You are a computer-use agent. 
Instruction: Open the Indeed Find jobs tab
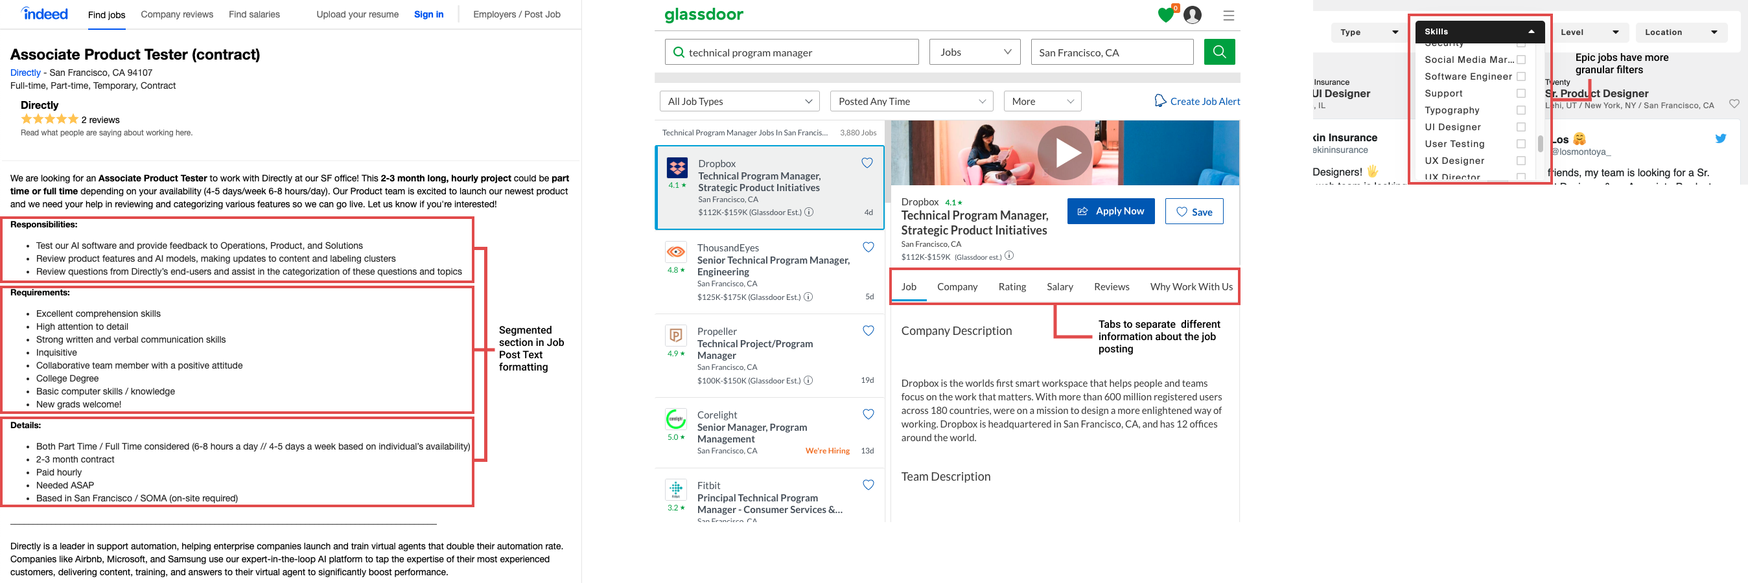point(106,15)
